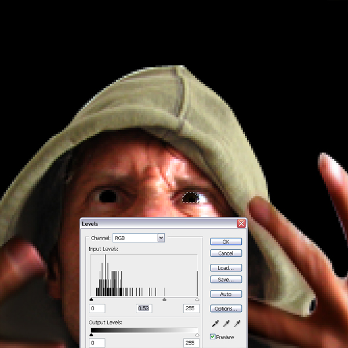Click the output levels gradient bar

(144, 330)
